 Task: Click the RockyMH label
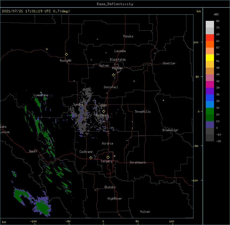65,61
